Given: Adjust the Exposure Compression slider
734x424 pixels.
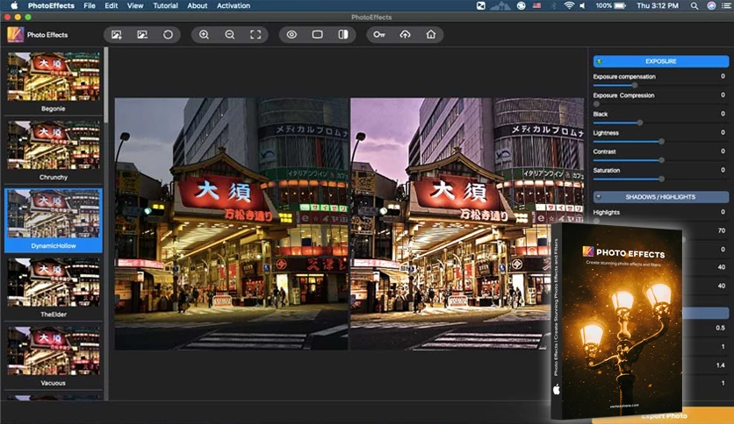Looking at the screenshot, I should coord(596,103).
